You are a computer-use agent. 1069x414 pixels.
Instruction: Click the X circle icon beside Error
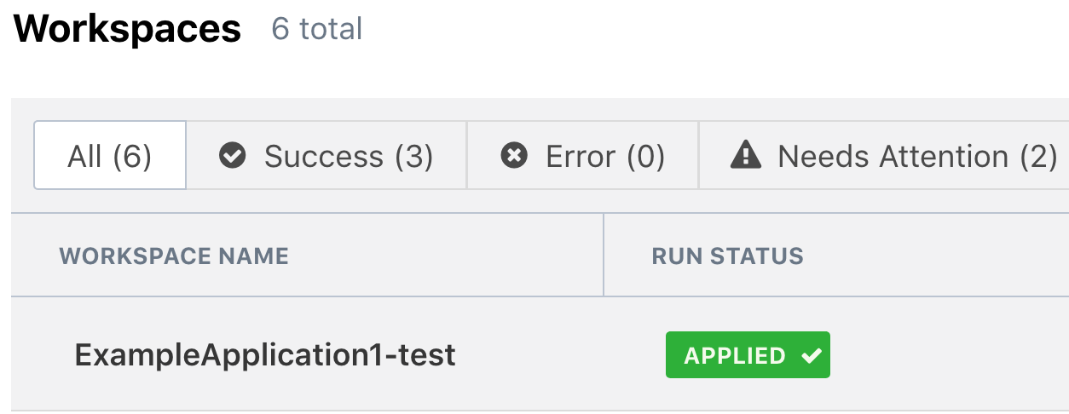513,156
